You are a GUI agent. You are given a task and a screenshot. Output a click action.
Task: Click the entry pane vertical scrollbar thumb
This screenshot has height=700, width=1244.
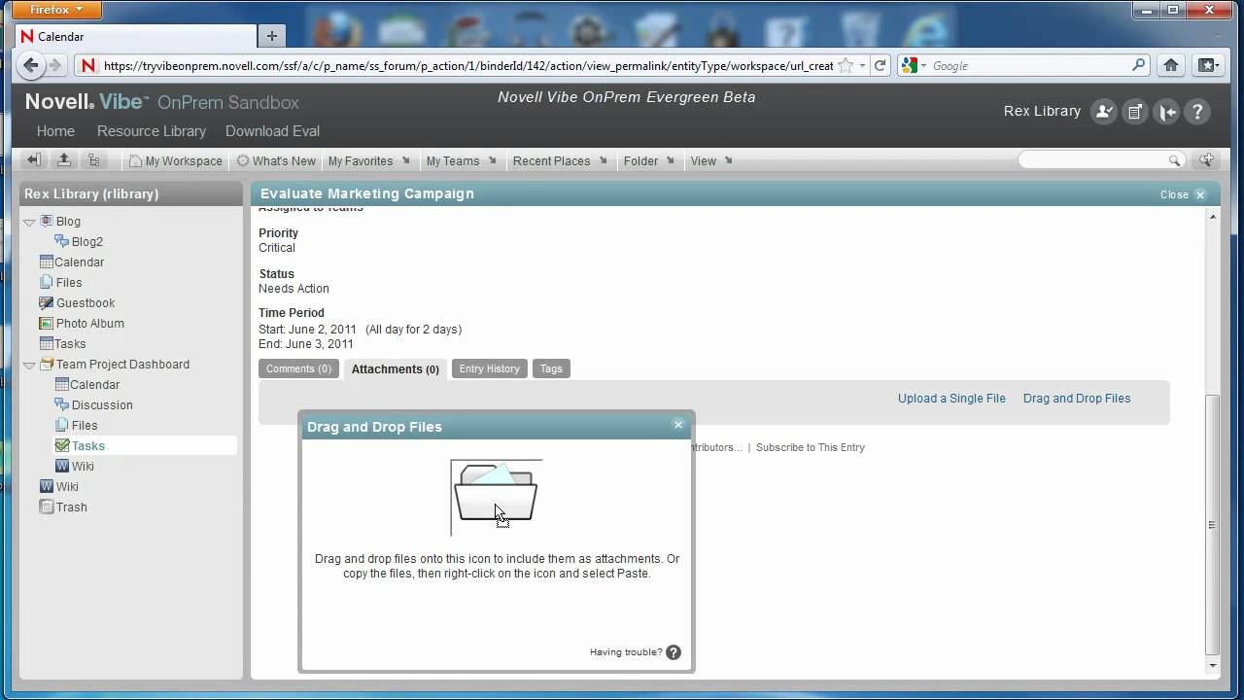(x=1212, y=525)
